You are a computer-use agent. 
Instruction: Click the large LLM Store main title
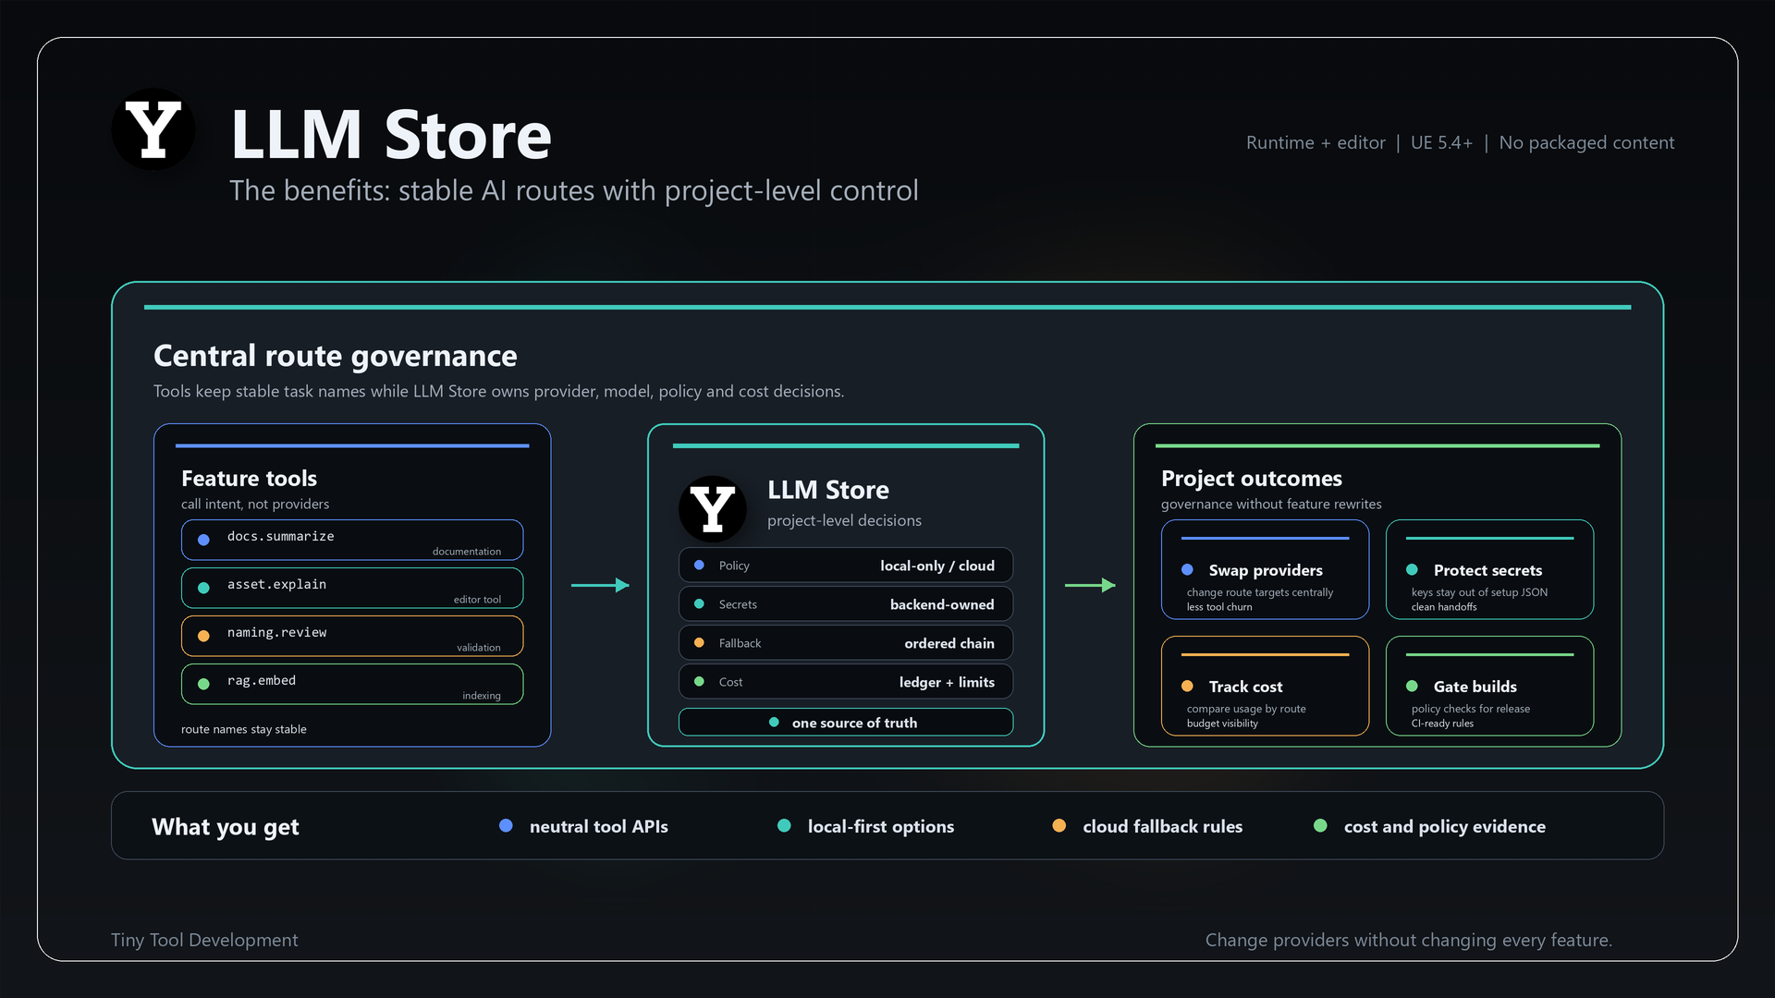pyautogui.click(x=390, y=135)
